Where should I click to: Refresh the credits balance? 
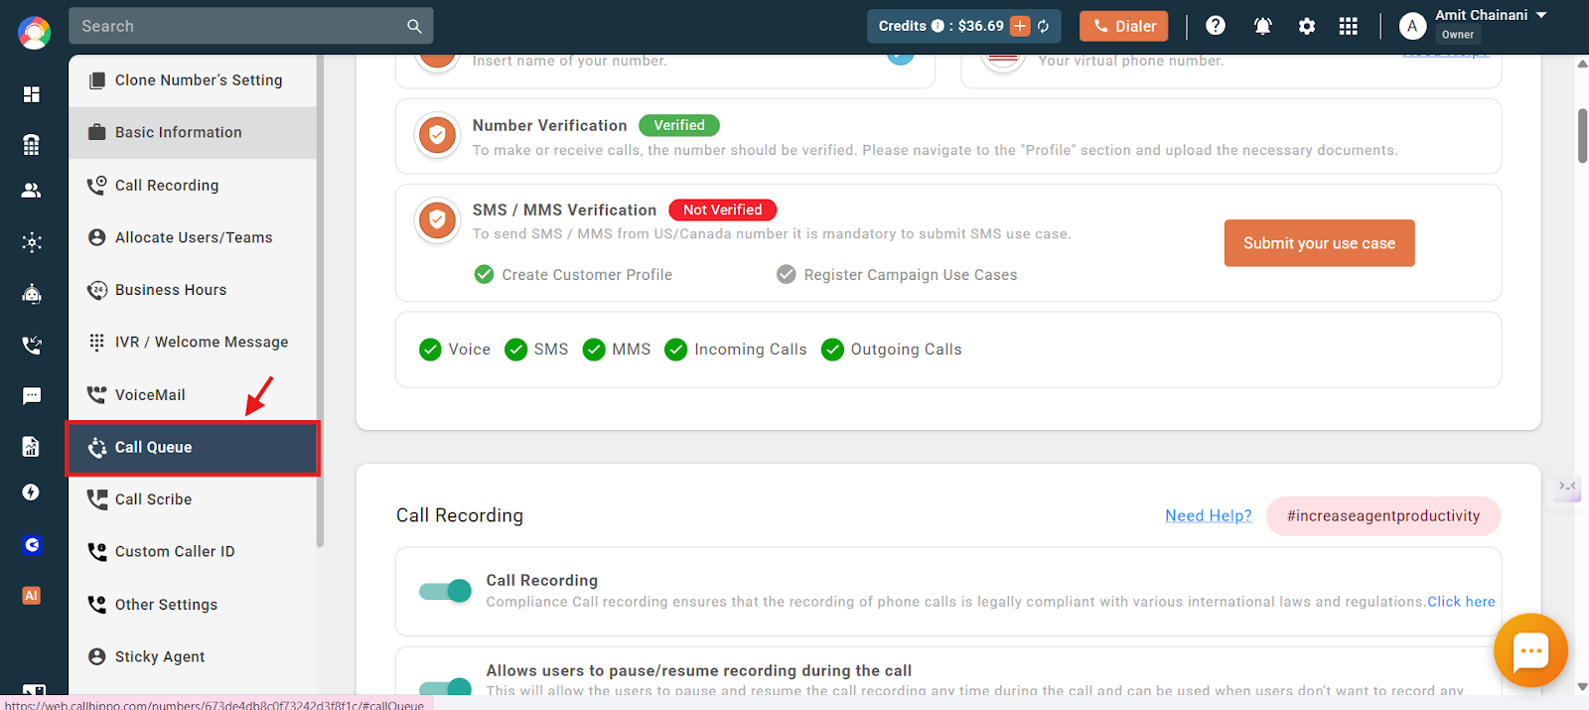point(1044,26)
